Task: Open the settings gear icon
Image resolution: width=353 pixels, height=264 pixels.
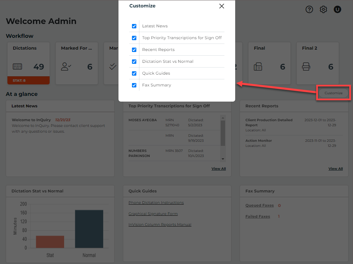Action: (x=323, y=9)
